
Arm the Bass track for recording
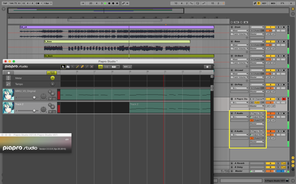[283, 41]
